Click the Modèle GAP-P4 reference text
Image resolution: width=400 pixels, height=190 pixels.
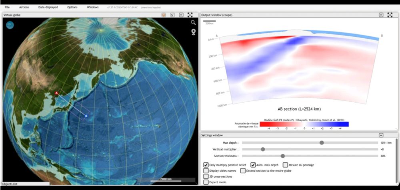304,120
